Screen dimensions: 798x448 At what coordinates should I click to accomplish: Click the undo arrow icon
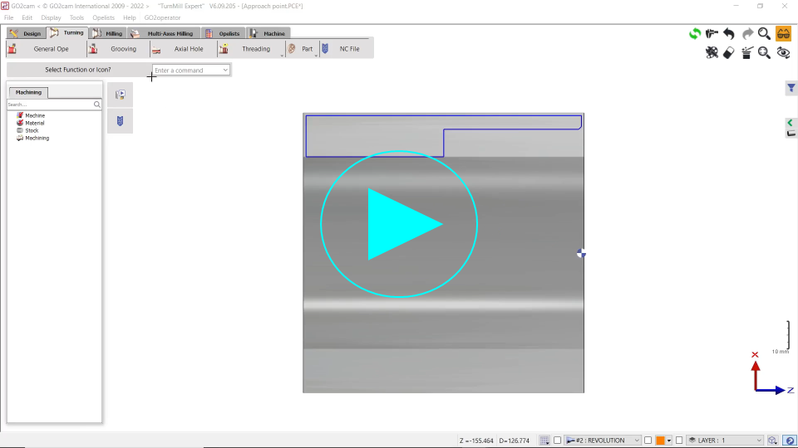(x=729, y=33)
